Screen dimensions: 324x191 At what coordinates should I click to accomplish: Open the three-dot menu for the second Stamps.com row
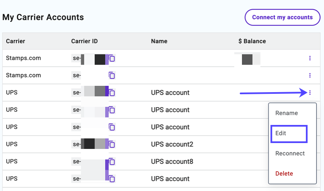(x=310, y=75)
